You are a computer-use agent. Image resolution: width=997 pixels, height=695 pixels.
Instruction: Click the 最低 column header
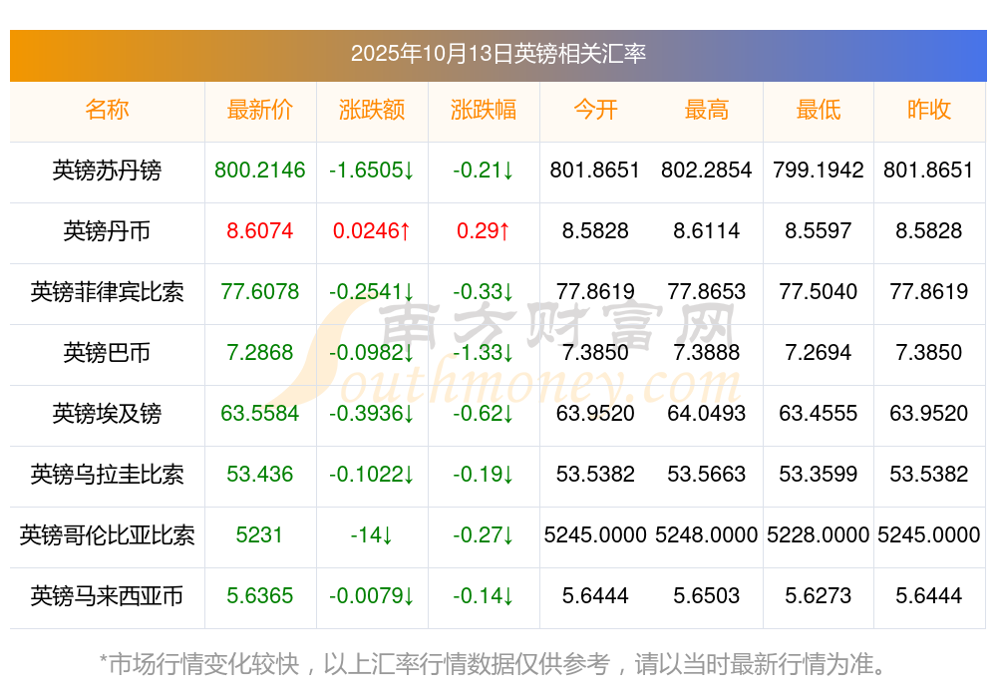pos(819,111)
